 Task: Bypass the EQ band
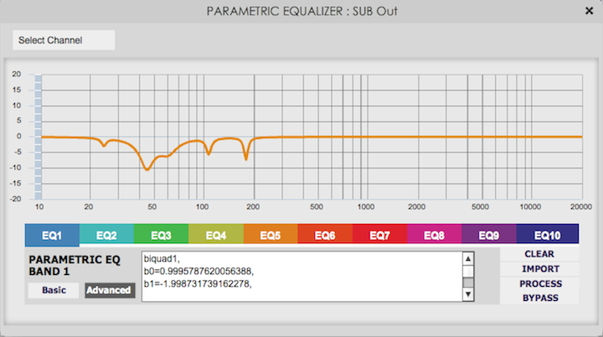point(539,298)
